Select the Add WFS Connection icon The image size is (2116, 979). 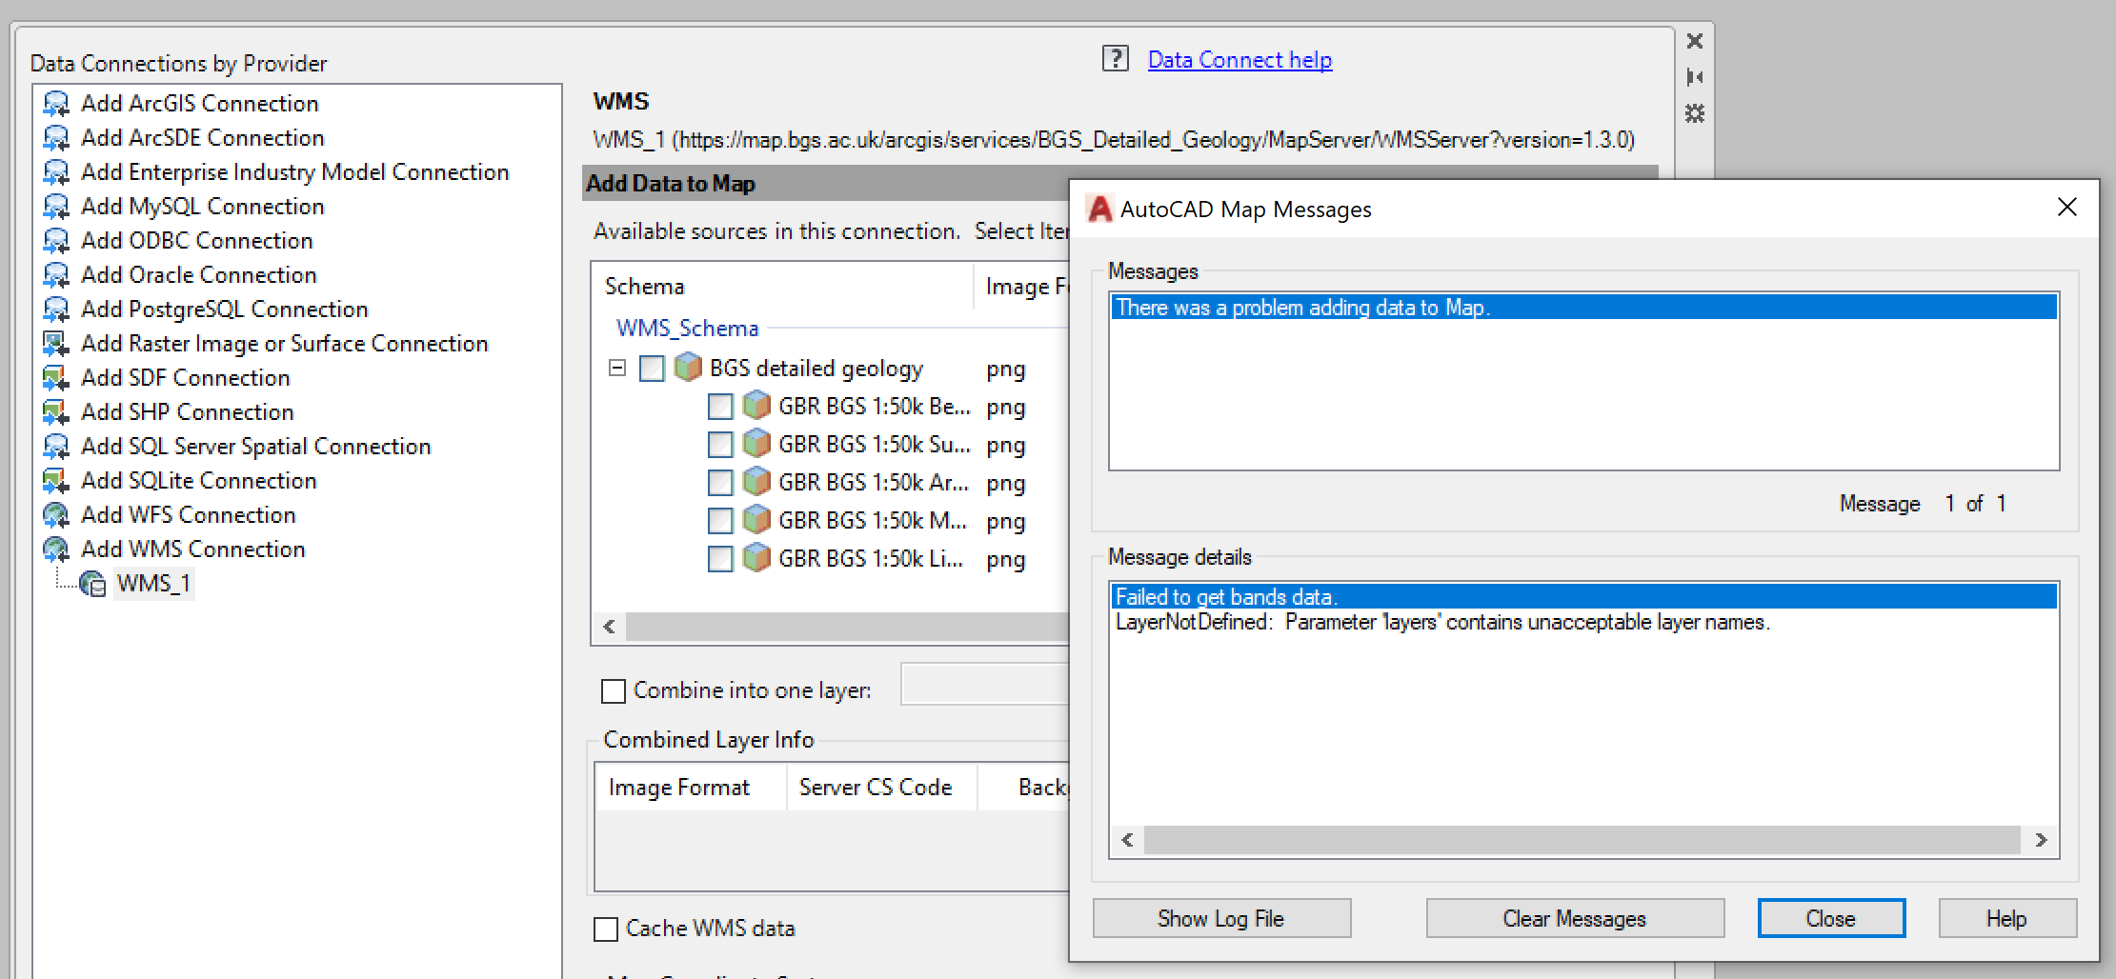(x=55, y=514)
